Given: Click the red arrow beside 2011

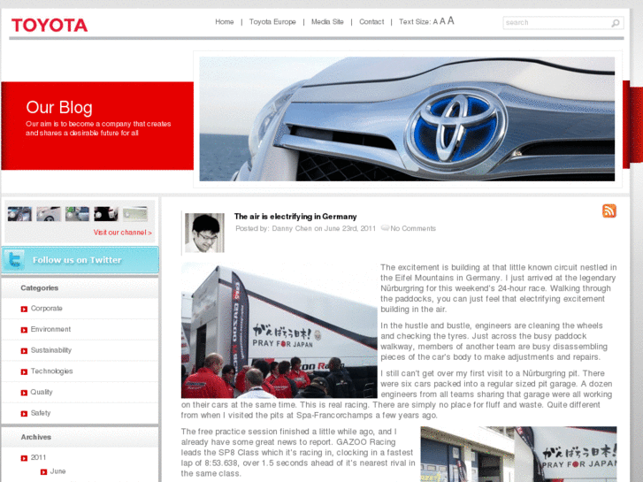Looking at the screenshot, I should click(24, 458).
